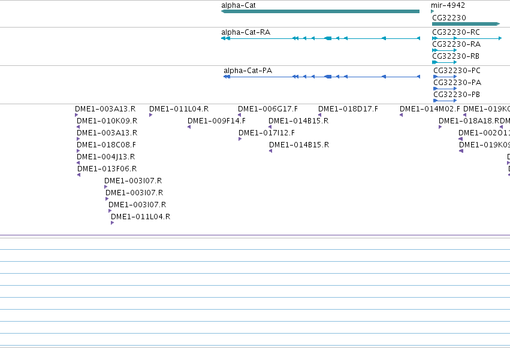Select the CG32230-PA protein label
This screenshot has height=348, width=510.
pyautogui.click(x=457, y=83)
